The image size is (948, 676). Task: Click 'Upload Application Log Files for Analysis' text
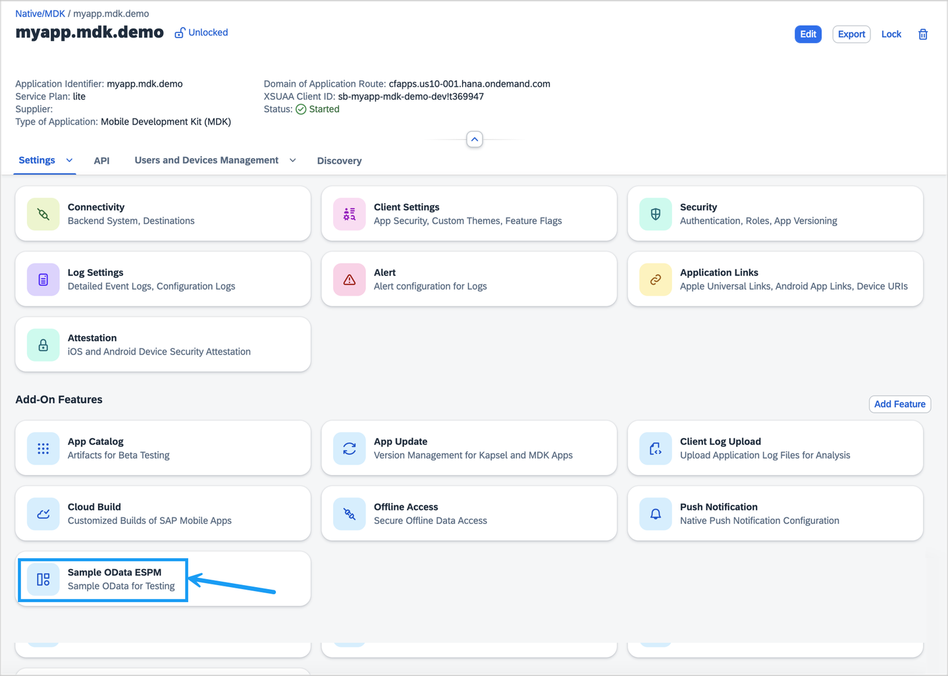point(765,455)
